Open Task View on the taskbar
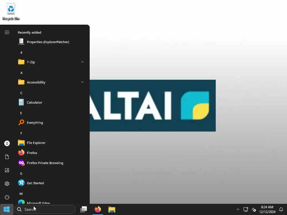 pos(84,209)
